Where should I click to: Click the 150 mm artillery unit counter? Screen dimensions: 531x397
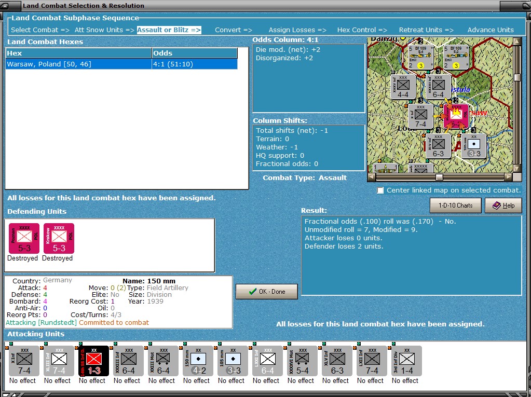198,361
